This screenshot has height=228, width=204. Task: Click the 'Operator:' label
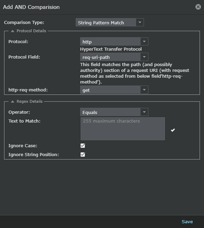tap(19, 112)
